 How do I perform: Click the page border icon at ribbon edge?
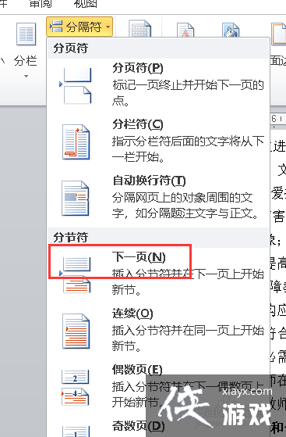279,34
